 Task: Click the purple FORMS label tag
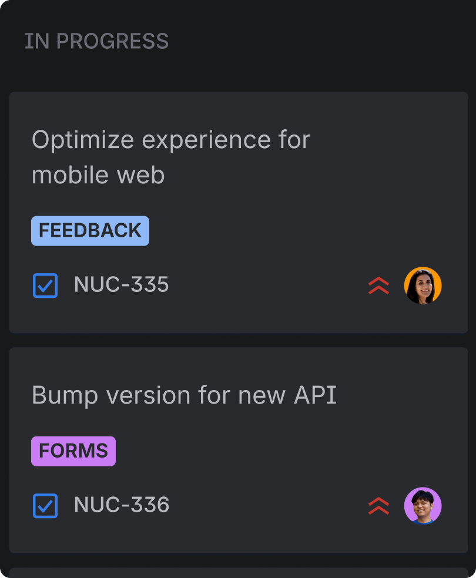pos(73,451)
